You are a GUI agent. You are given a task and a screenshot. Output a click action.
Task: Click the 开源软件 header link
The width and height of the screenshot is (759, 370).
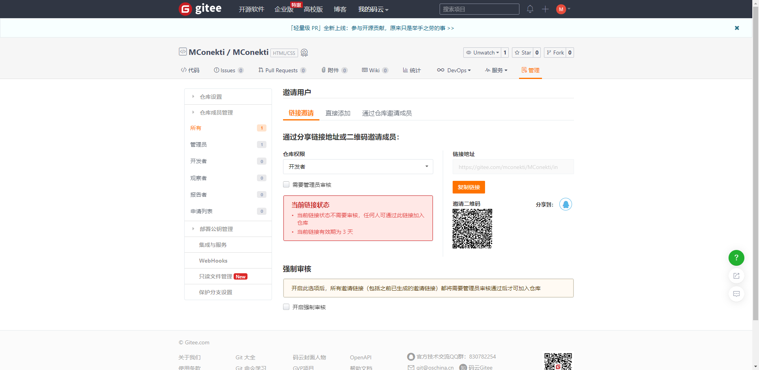click(x=251, y=9)
